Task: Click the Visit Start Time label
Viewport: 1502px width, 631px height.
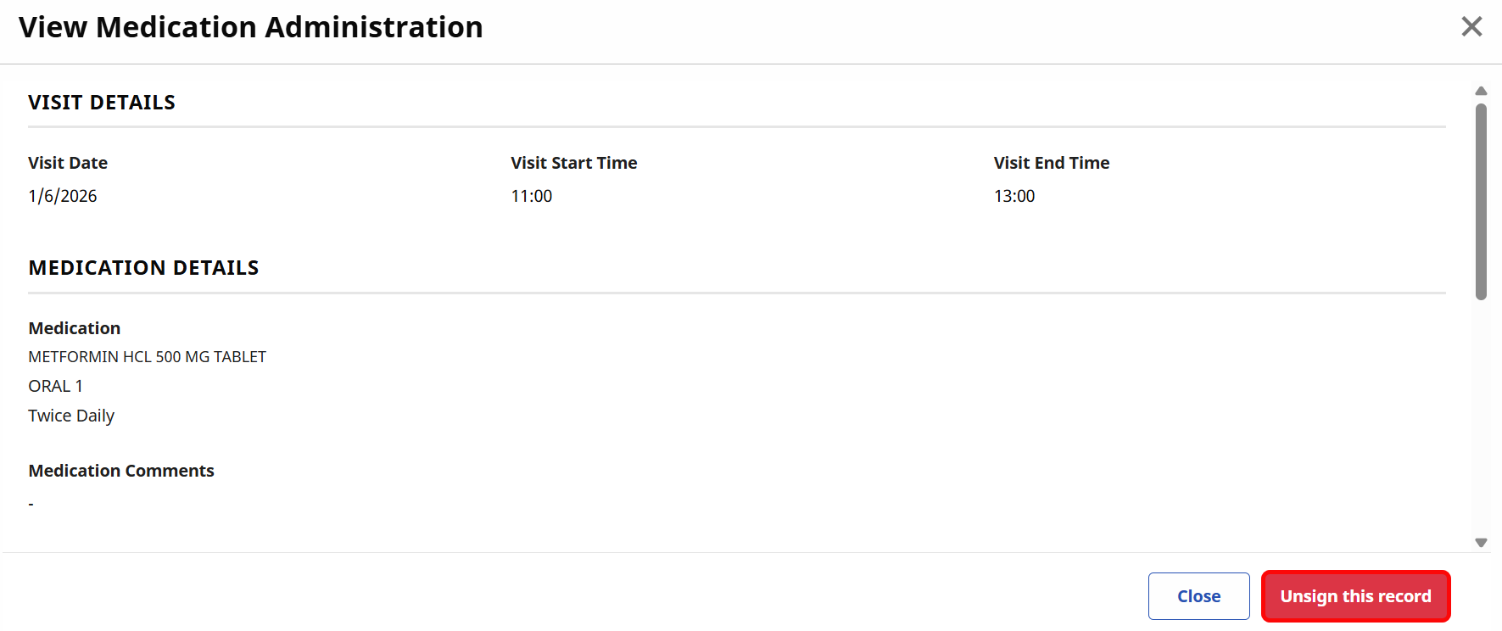Action: pyautogui.click(x=574, y=163)
